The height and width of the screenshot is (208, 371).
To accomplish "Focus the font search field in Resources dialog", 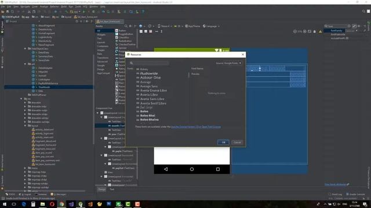I will (x=149, y=63).
